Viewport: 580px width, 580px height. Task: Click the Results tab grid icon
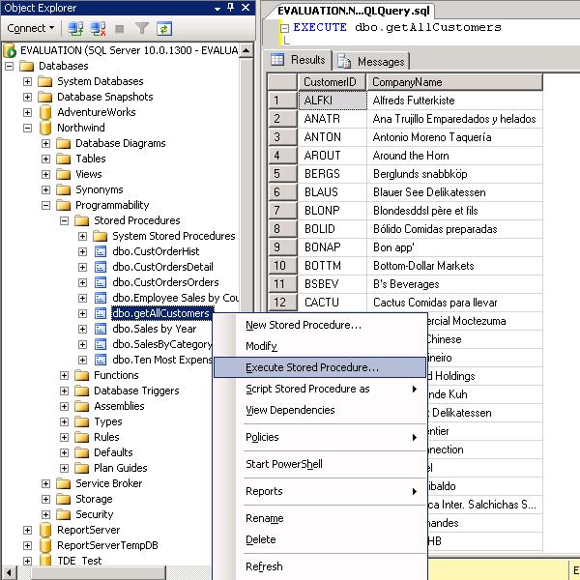(277, 60)
